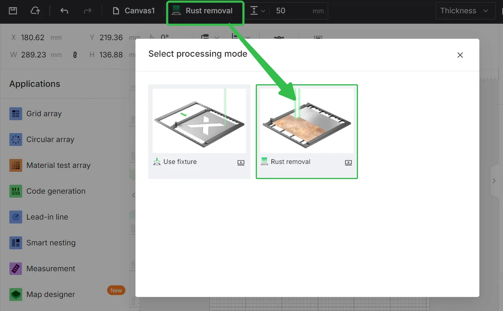
Task: Click the cloud upload icon
Action: (x=35, y=11)
